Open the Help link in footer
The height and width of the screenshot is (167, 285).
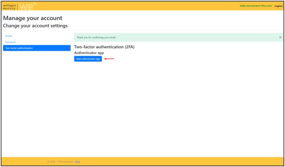tap(77, 162)
